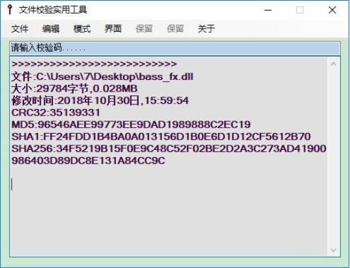Click the empty area below the results
Image resolution: width=350 pixels, height=268 pixels.
[x=169, y=212]
